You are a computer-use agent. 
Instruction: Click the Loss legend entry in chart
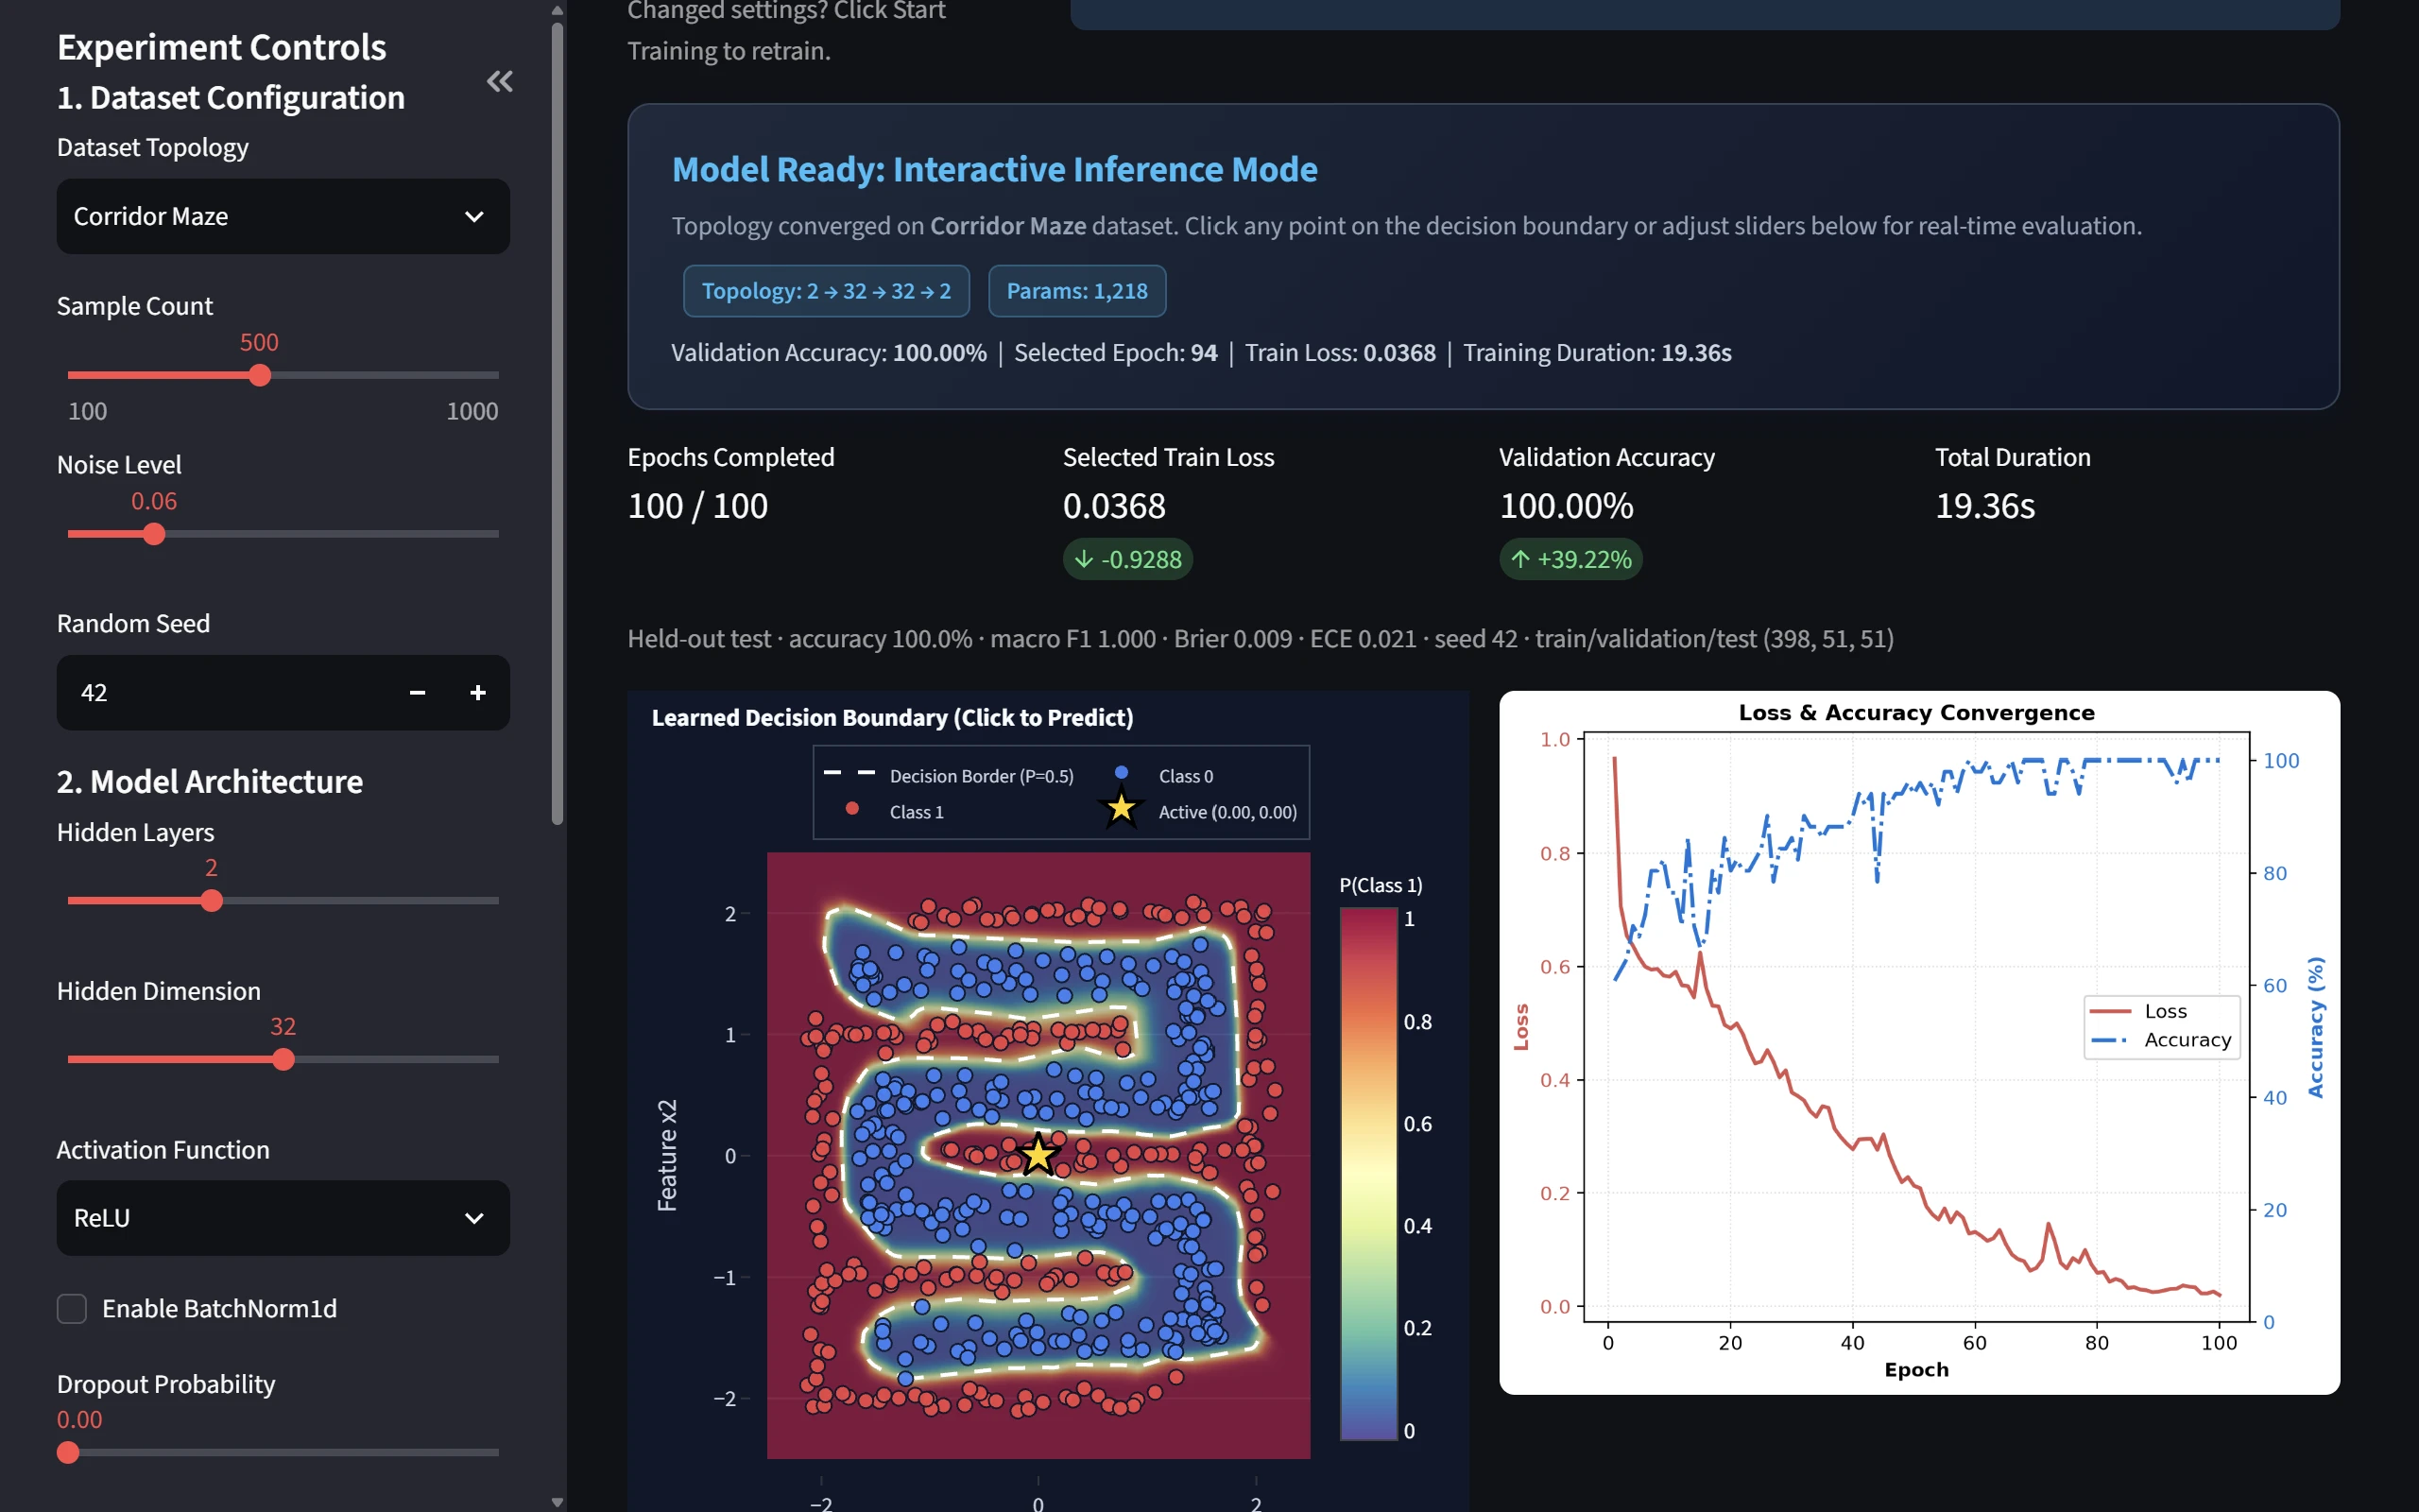coord(2139,1011)
